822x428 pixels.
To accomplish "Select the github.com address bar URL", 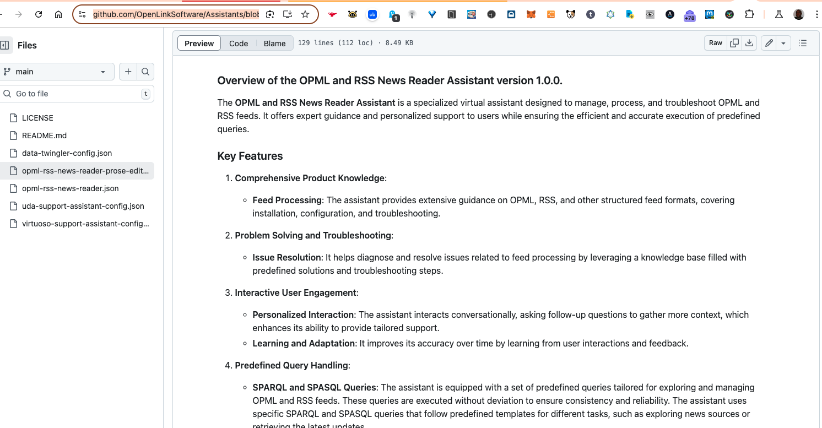I will (176, 15).
